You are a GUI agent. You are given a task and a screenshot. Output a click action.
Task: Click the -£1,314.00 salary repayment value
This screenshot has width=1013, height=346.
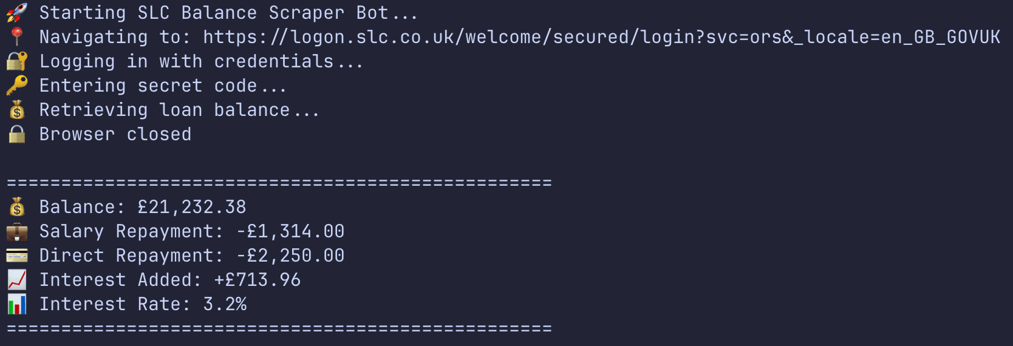tap(290, 231)
